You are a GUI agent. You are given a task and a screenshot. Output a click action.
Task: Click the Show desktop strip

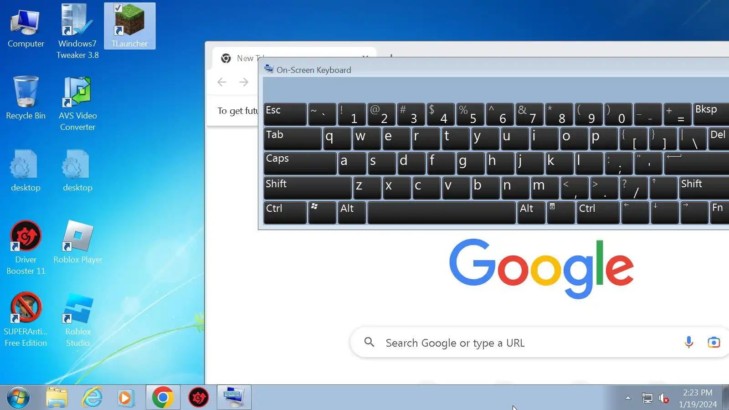[x=725, y=398]
